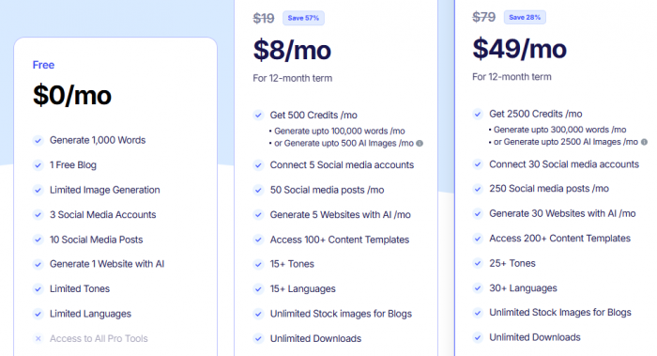This screenshot has height=356, width=657.
Task: Click the $49/mo price heading
Action: (520, 49)
